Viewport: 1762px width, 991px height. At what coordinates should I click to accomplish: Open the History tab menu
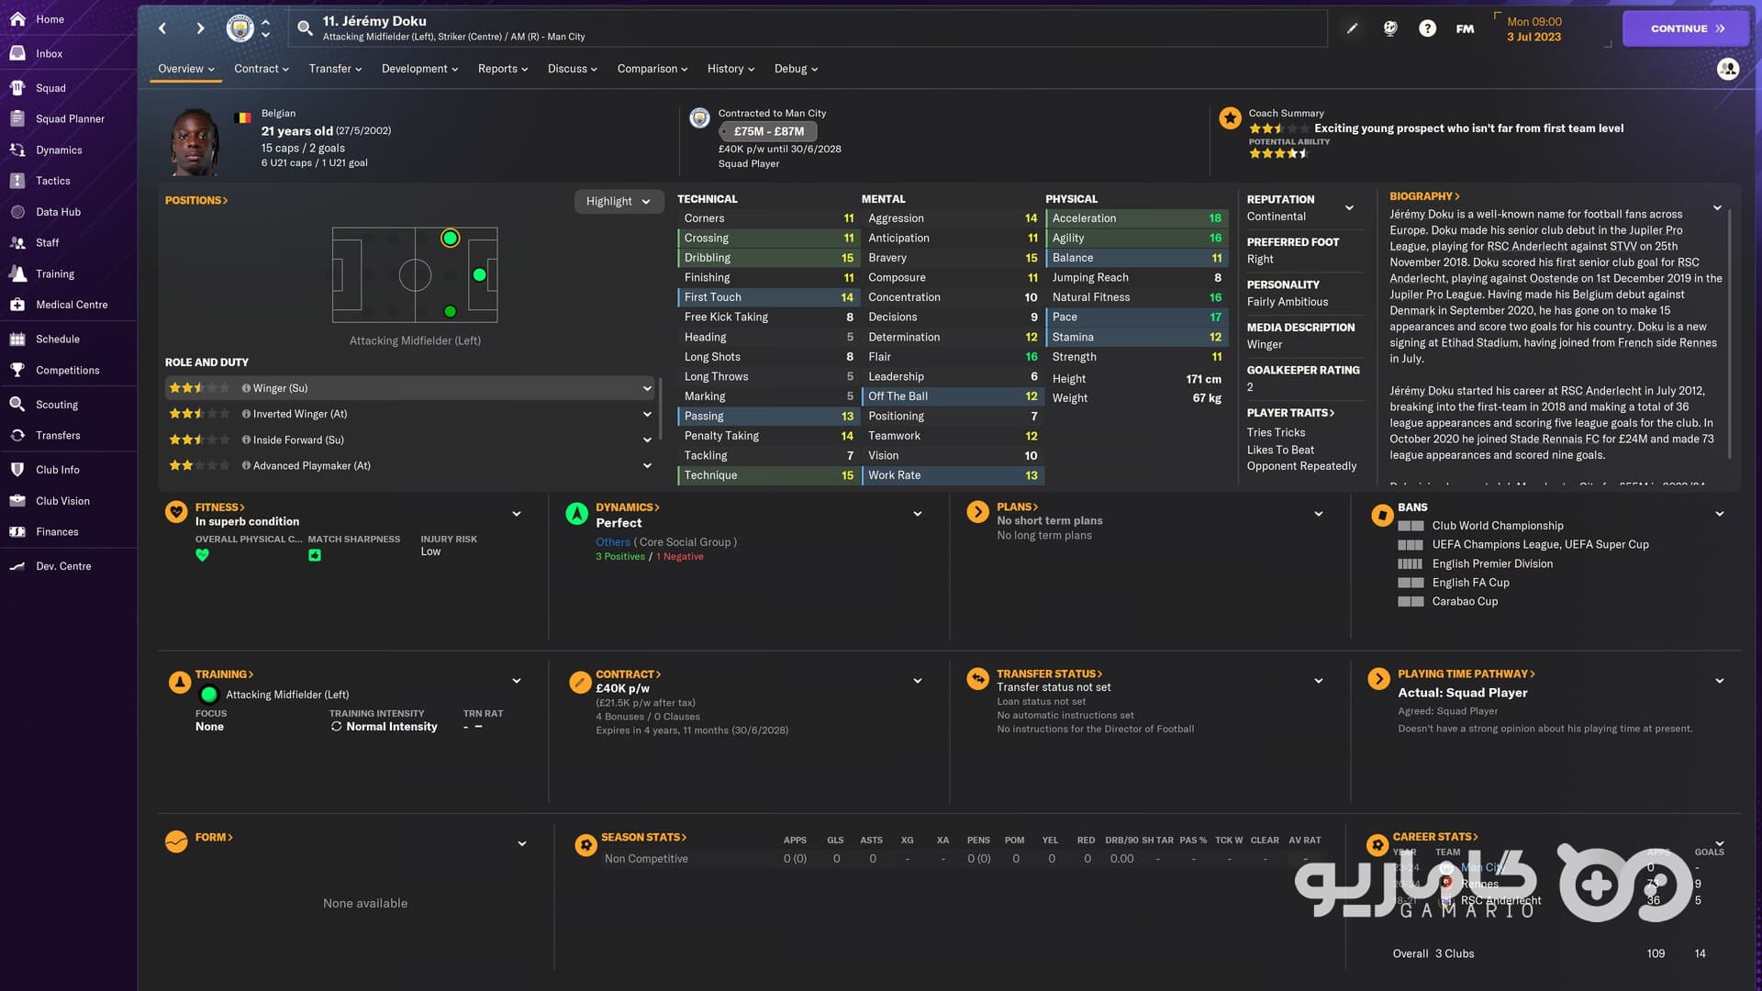[730, 69]
